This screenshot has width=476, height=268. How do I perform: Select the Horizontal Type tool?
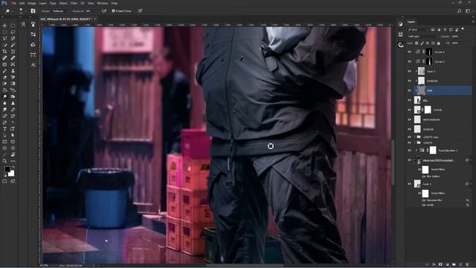(4, 129)
